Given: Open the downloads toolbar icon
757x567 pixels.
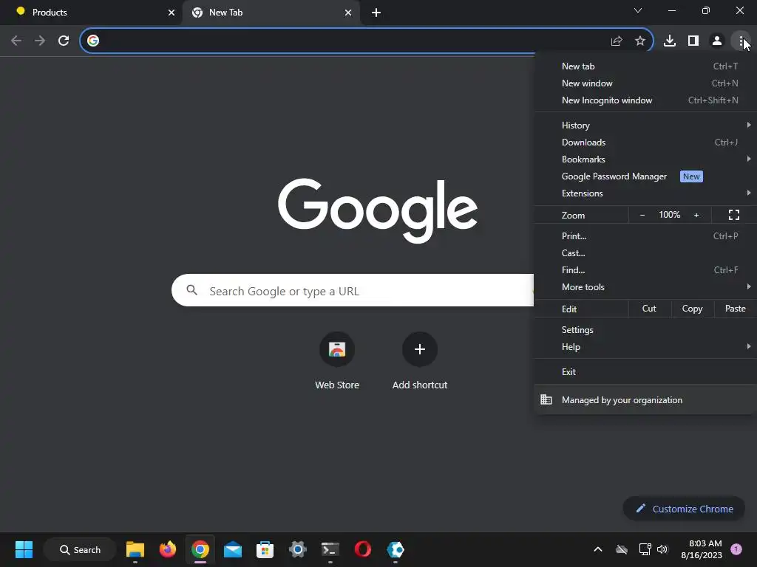Looking at the screenshot, I should [670, 41].
